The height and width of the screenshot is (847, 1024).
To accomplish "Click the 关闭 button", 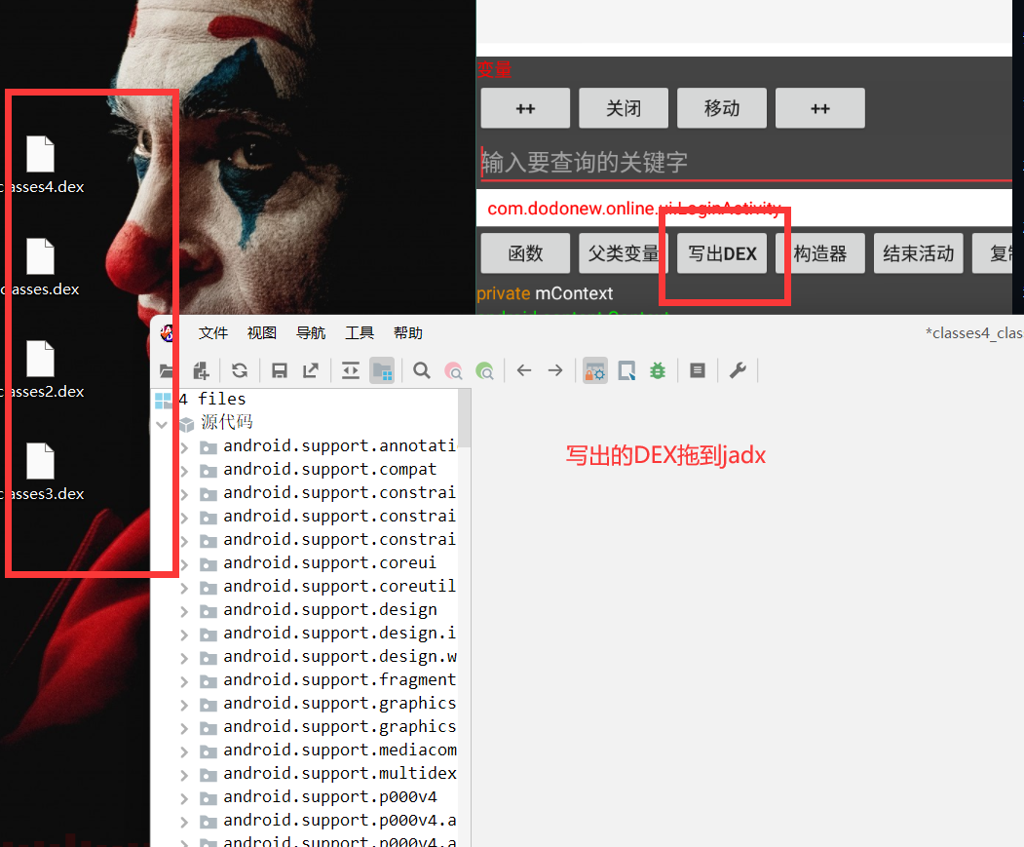I will tap(624, 108).
